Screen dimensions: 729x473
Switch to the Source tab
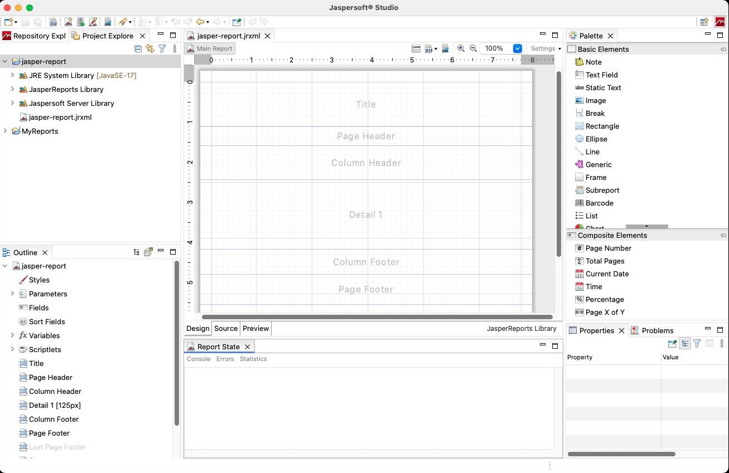click(x=226, y=328)
